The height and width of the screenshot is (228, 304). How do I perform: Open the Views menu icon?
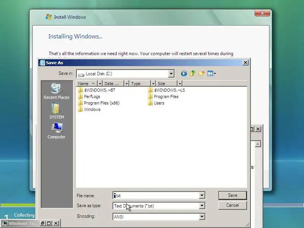click(212, 73)
